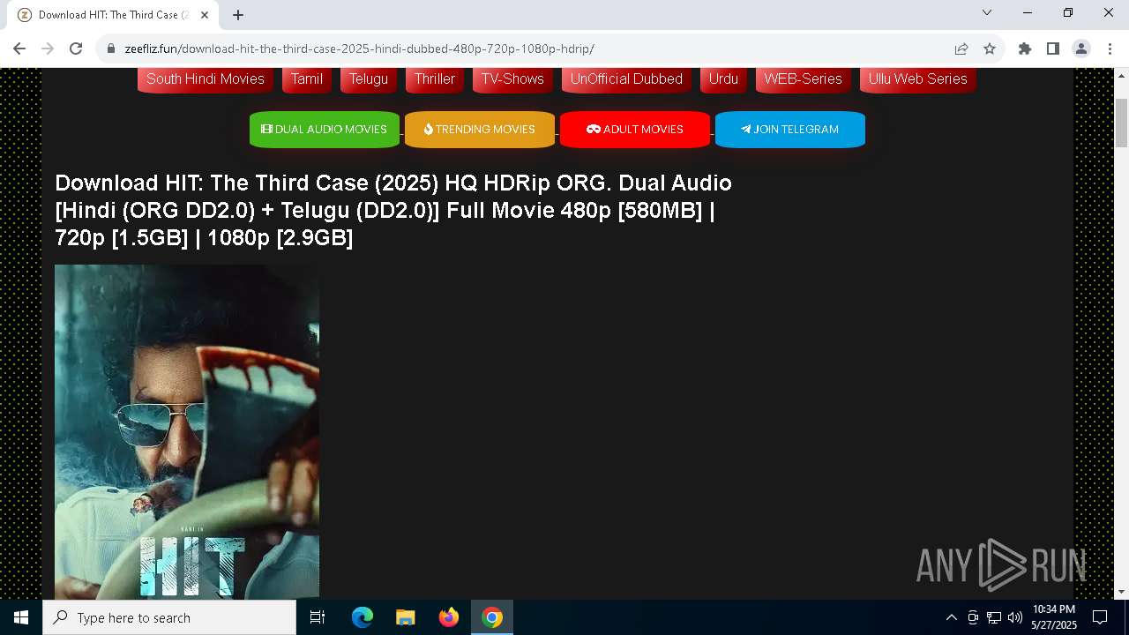The height and width of the screenshot is (635, 1129).
Task: Open the WEB-Series category
Action: coord(804,78)
